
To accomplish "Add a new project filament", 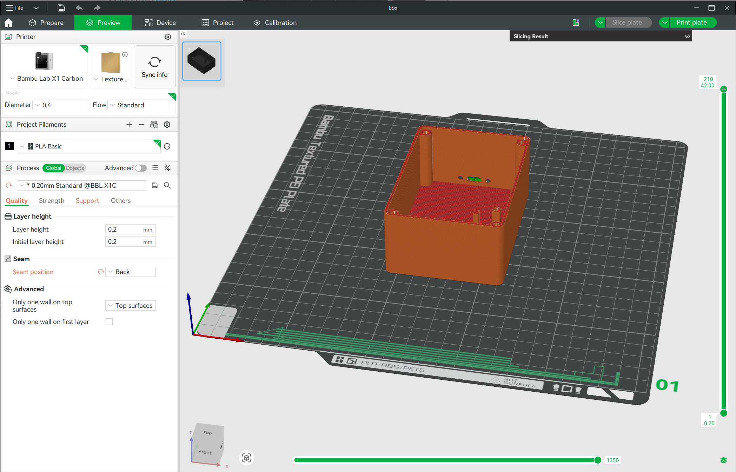I will 129,125.
